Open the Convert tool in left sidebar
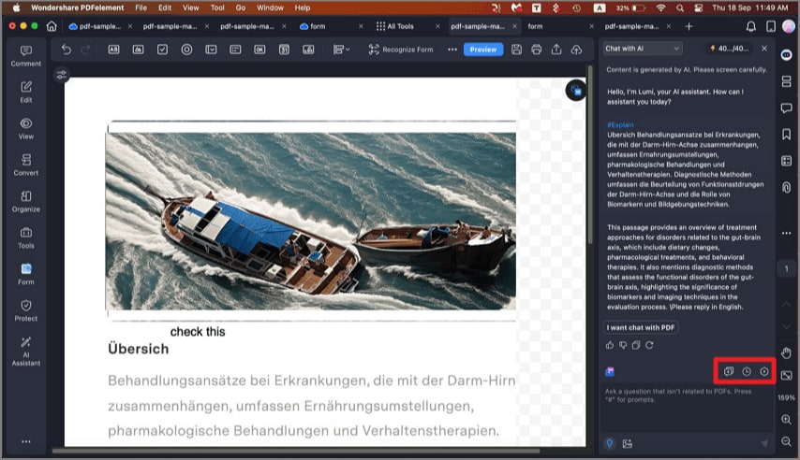The height and width of the screenshot is (460, 800). 26,165
